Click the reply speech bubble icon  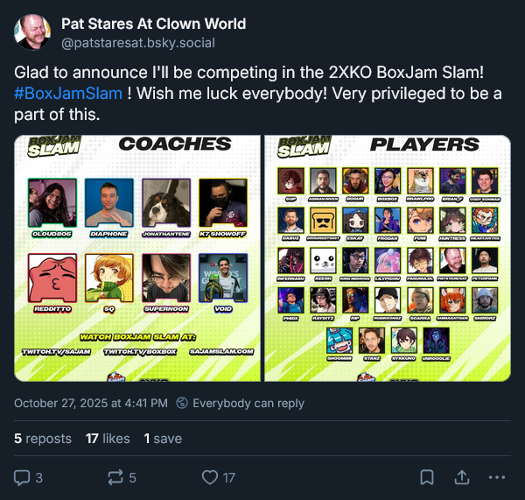click(22, 477)
